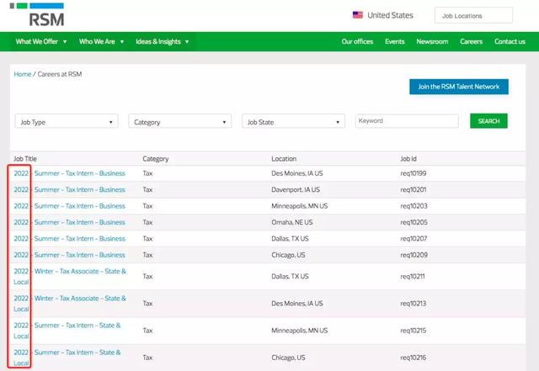Screen dimensions: 539x371
Task: Open the Job Type dropdown
Action: coord(66,122)
